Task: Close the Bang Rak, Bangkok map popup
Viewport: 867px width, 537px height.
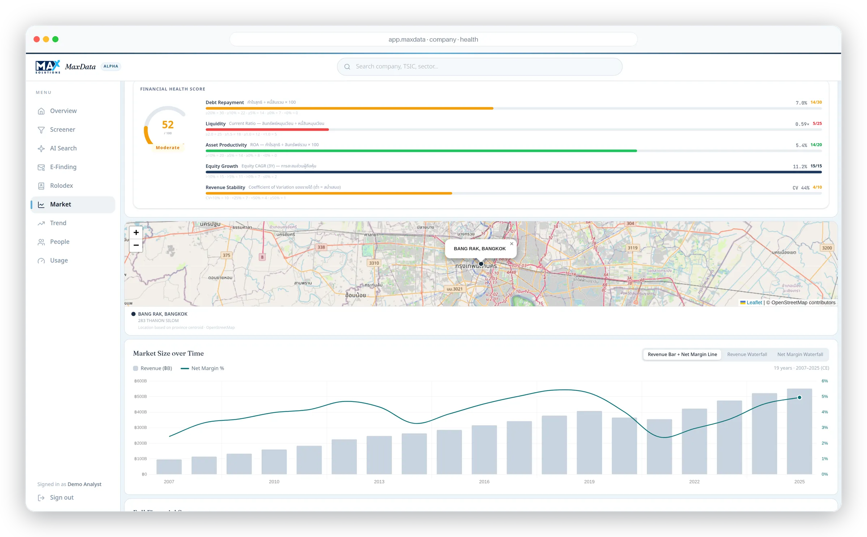Action: [x=512, y=244]
